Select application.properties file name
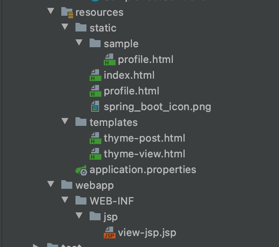The height and width of the screenshot is (247, 279). (x=143, y=170)
